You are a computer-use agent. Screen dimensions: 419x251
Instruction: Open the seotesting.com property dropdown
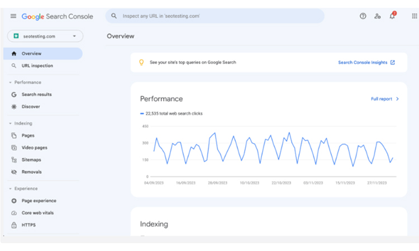point(45,36)
